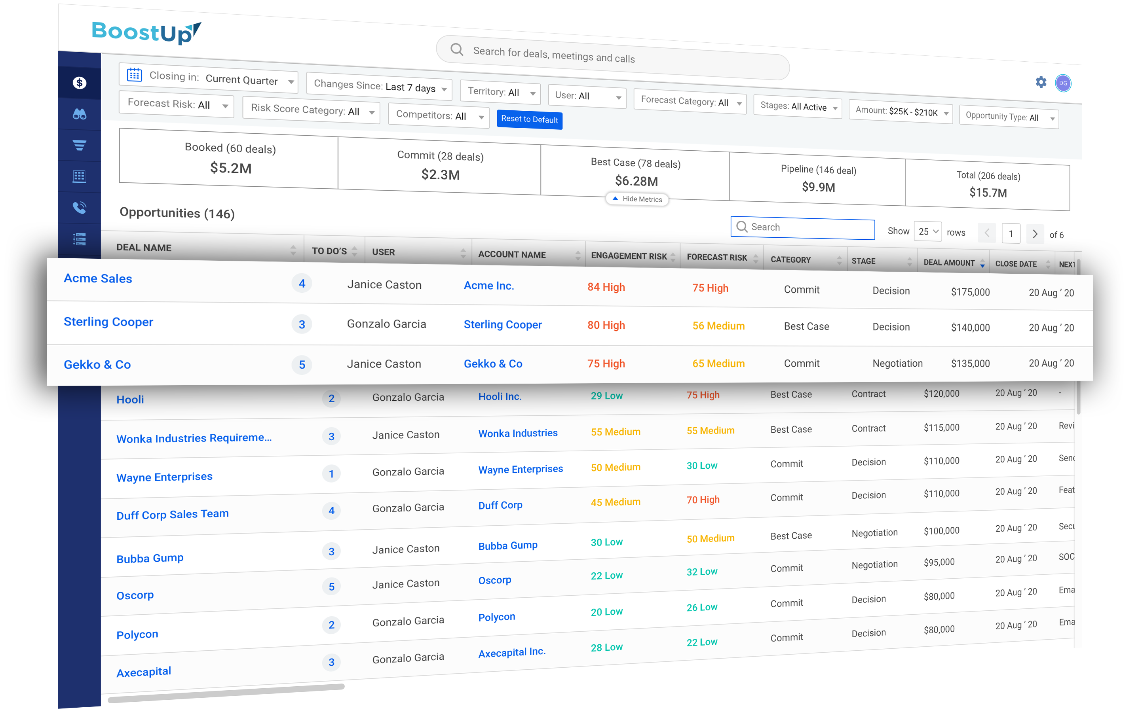Screen dimensions: 1140x712
Task: Open settings with the gear icon
Action: [x=1041, y=82]
